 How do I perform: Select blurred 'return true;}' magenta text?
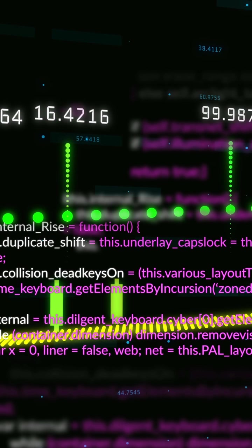pos(169,172)
